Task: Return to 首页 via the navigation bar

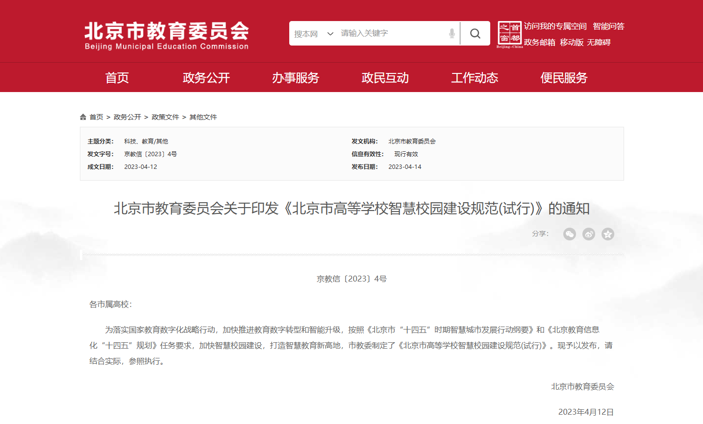Action: pyautogui.click(x=117, y=77)
